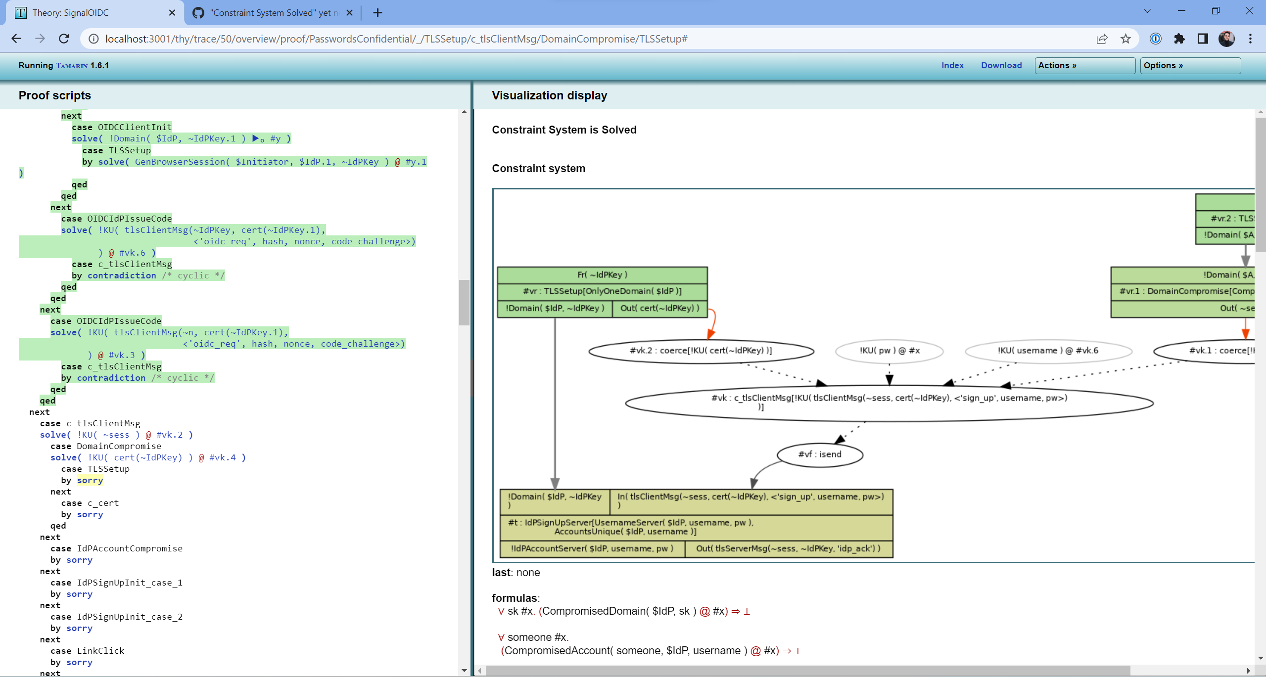Viewport: 1266px width, 677px height.
Task: Click the site information icon beside the URL
Action: [x=93, y=39]
